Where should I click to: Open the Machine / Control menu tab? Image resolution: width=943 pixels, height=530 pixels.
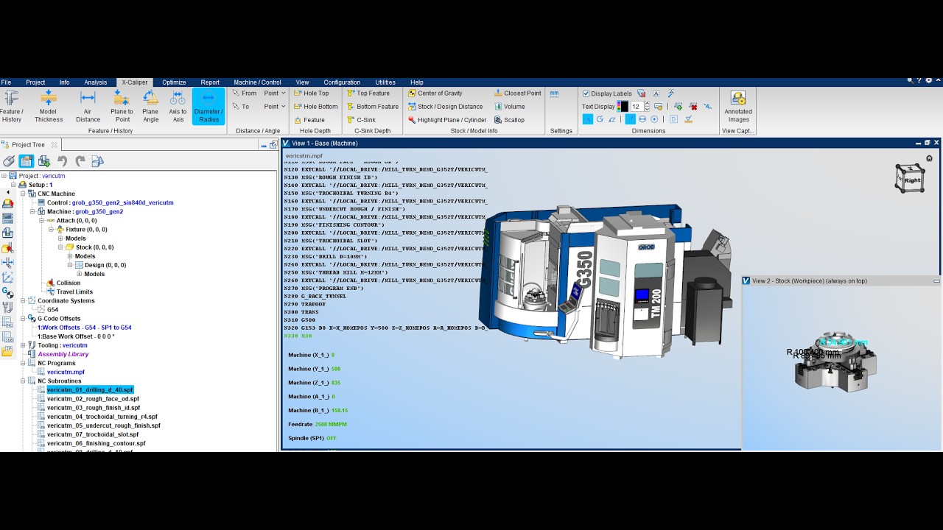pyautogui.click(x=257, y=82)
